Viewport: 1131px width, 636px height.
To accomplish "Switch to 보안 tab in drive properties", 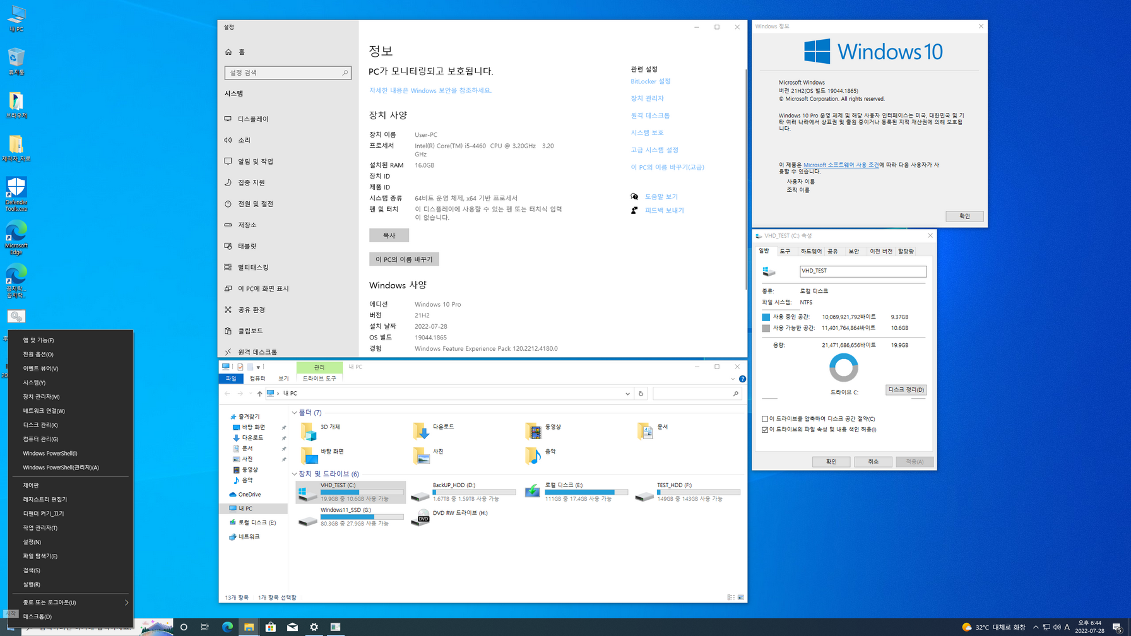I will [x=854, y=251].
